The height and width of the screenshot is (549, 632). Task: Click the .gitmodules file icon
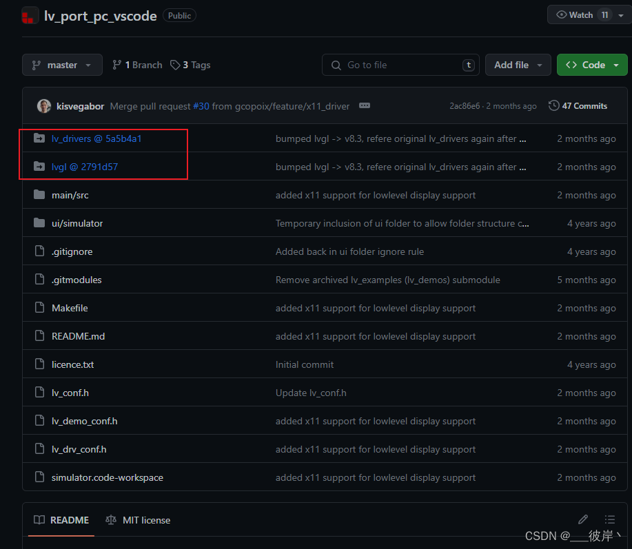click(39, 280)
